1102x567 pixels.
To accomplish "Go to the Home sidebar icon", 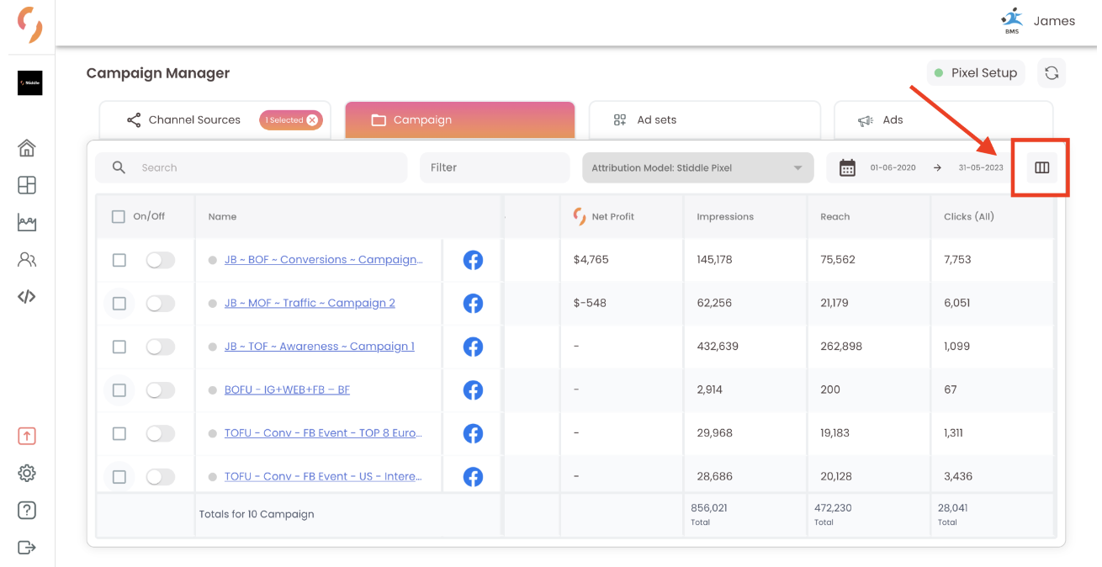I will [27, 148].
